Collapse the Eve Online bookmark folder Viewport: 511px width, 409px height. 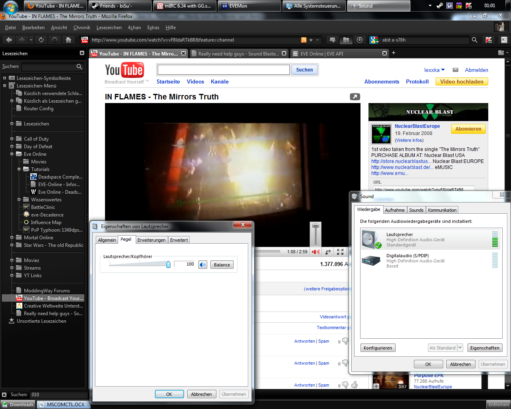[x=12, y=154]
